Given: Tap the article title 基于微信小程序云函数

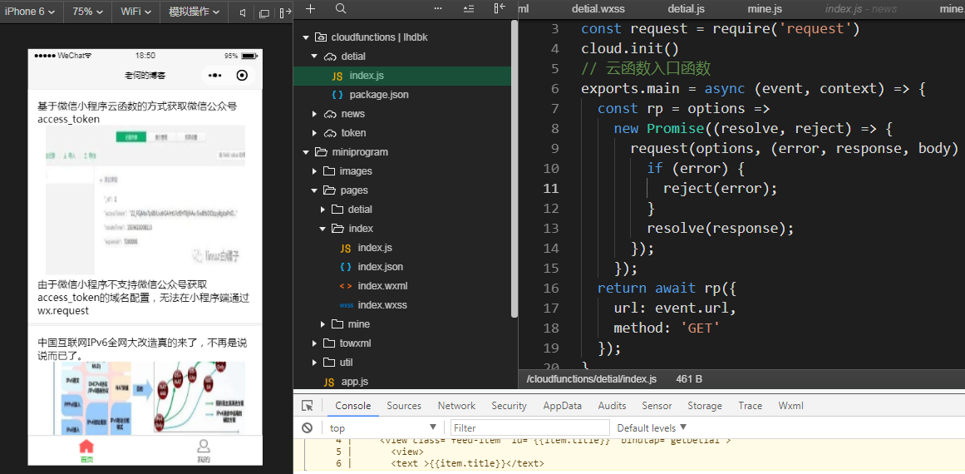Looking at the screenshot, I should click(137, 112).
